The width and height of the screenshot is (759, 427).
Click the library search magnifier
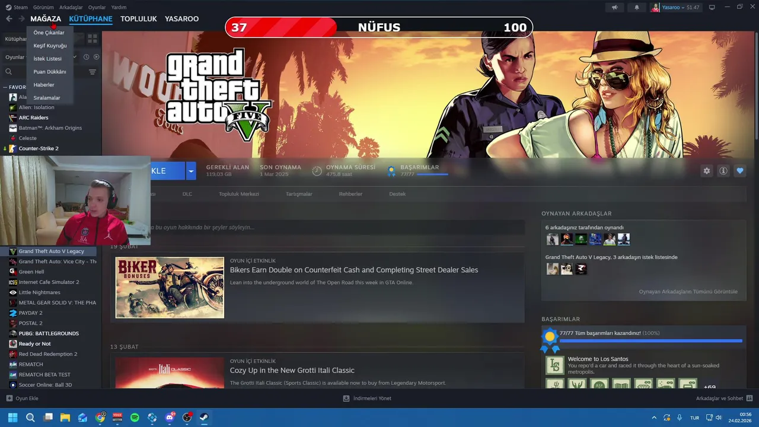[x=8, y=72]
